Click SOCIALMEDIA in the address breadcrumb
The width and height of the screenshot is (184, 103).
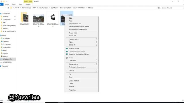pos(43,8)
